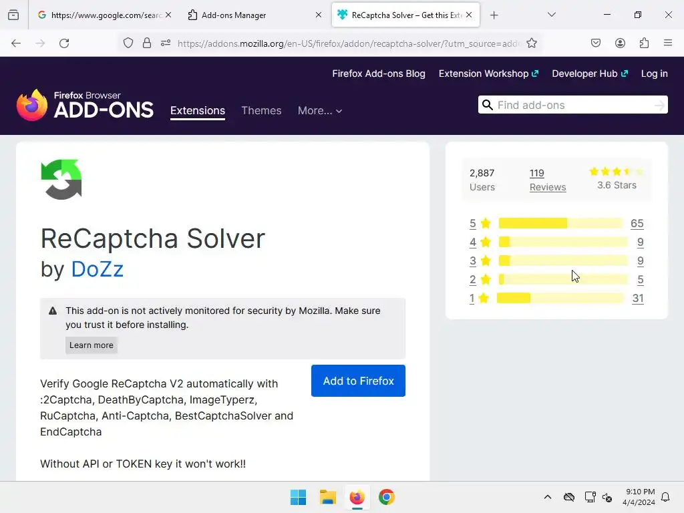This screenshot has width=684, height=513.
Task: Click the muted volume tray icon
Action: [x=607, y=497]
